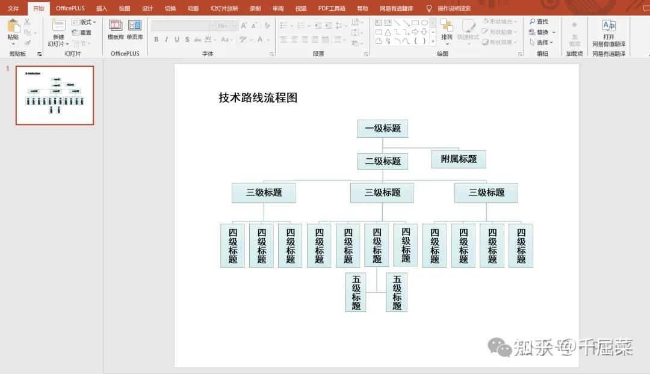Open the 形状填充 shape fill dropdown

point(500,22)
